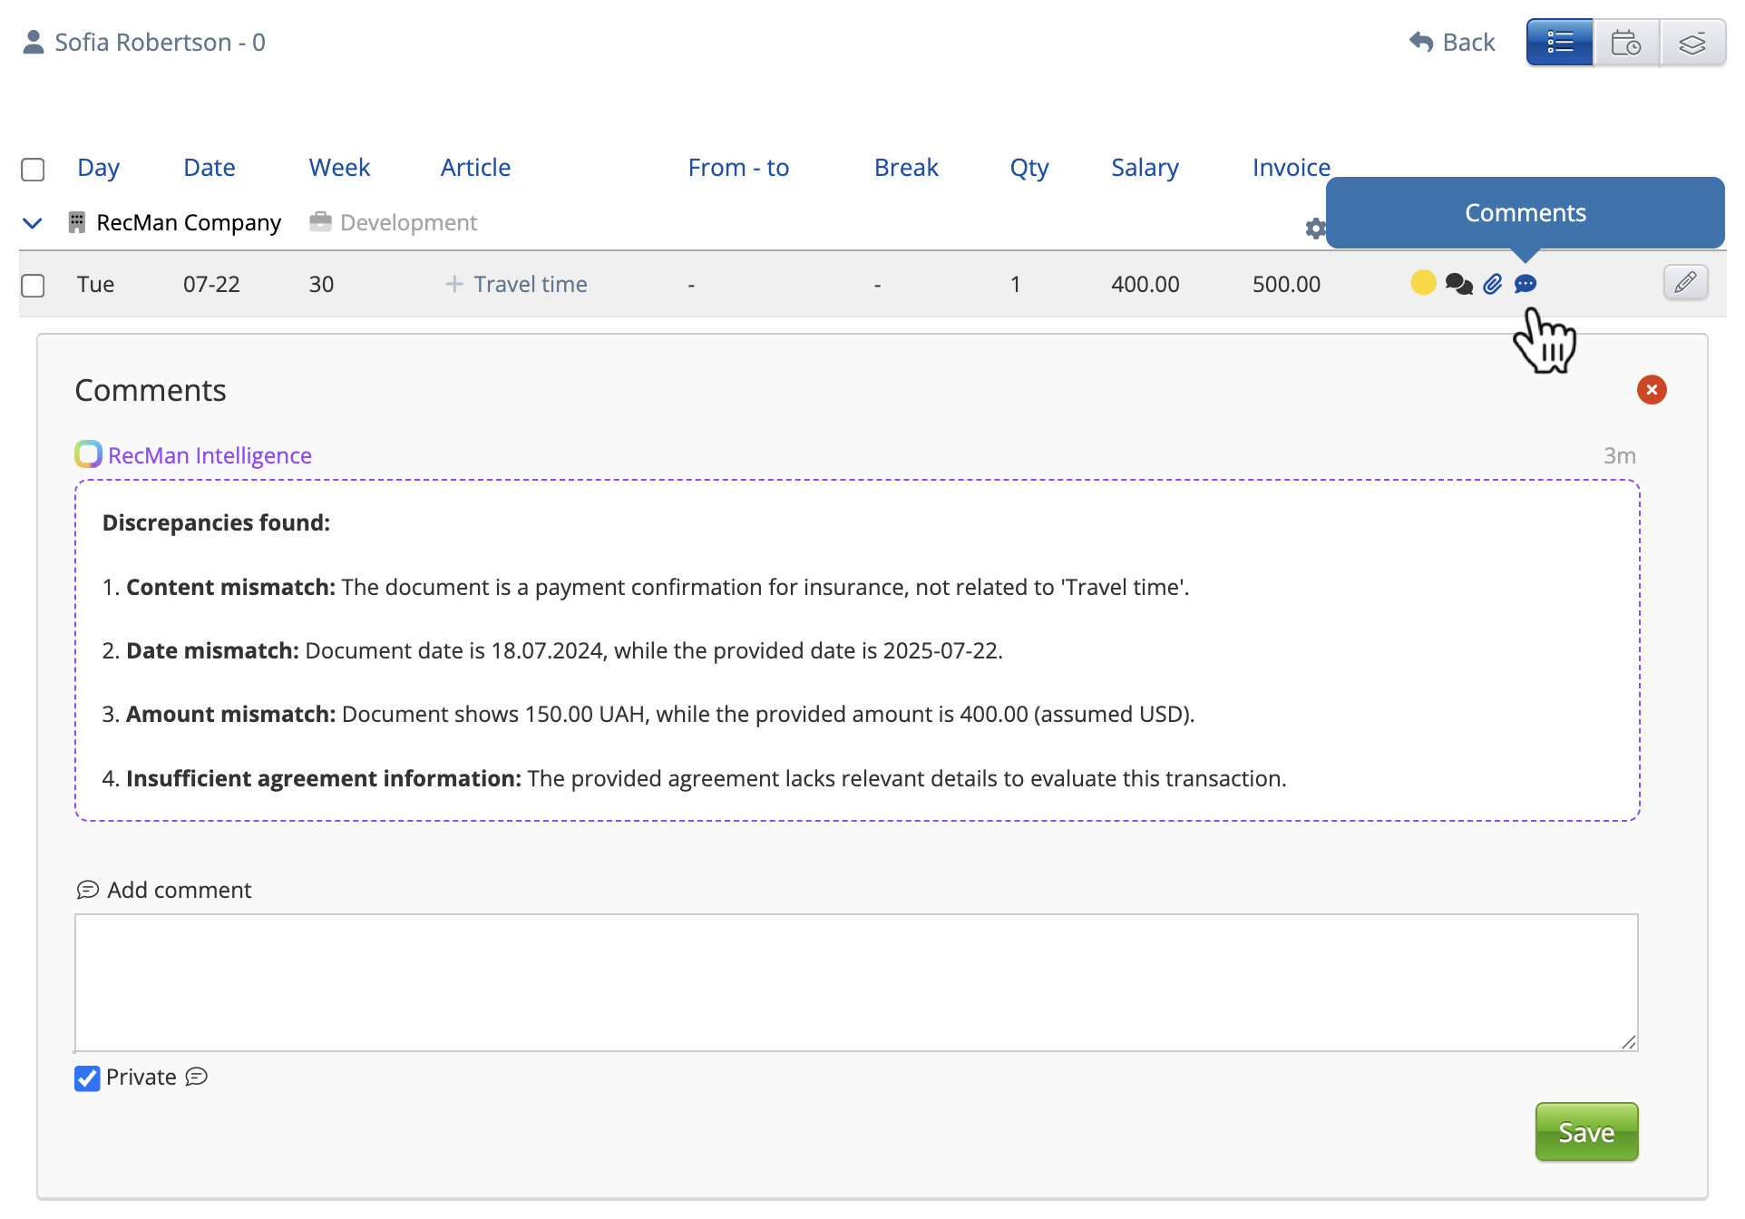Open the chat bubbles icon in row
Image resolution: width=1745 pixels, height=1219 pixels.
pyautogui.click(x=1458, y=284)
